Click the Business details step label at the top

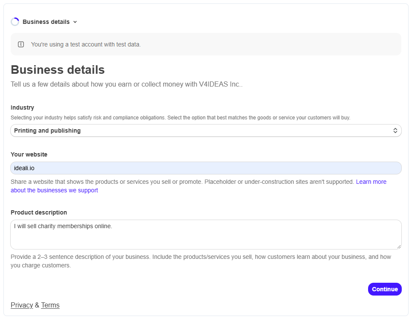[46, 22]
